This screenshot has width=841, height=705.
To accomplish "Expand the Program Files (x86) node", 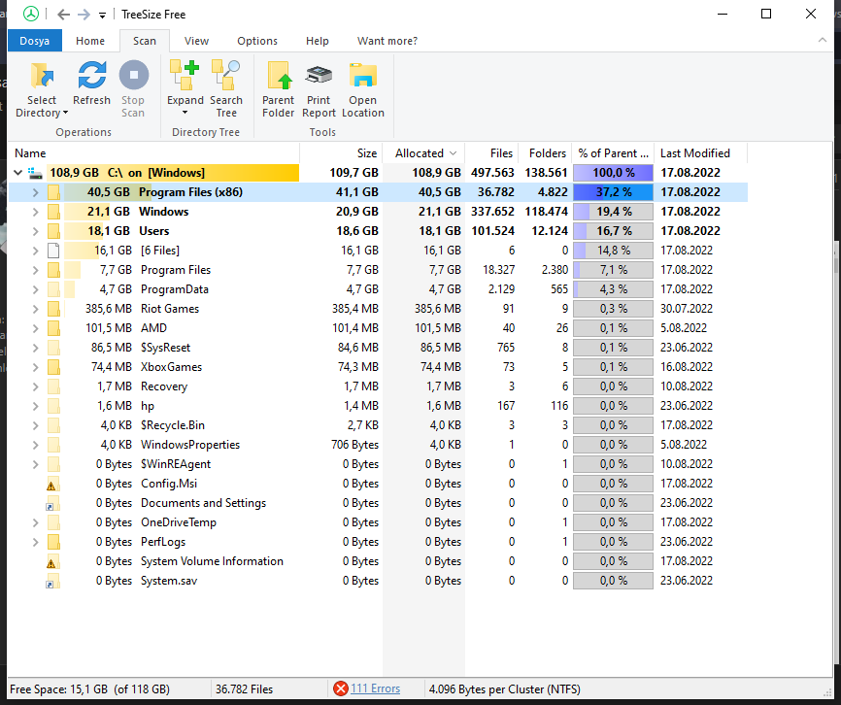I will tap(35, 192).
